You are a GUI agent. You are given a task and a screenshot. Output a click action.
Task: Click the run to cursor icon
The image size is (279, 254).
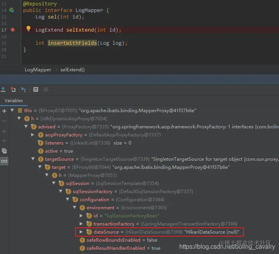pos(23,89)
